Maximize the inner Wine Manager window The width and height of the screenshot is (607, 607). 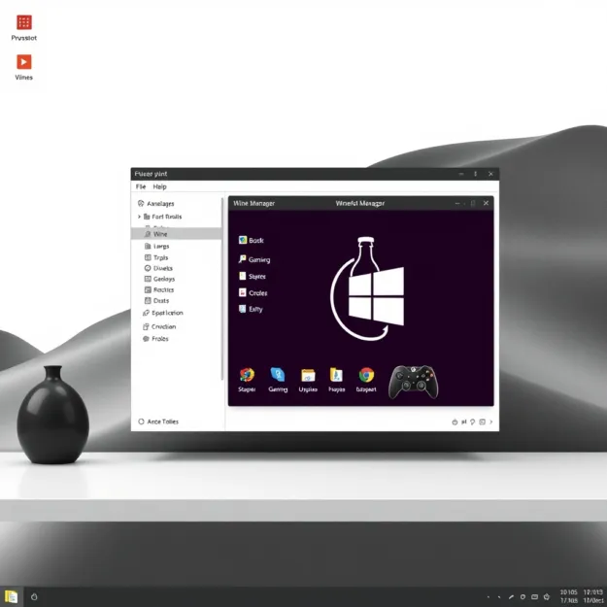point(473,203)
